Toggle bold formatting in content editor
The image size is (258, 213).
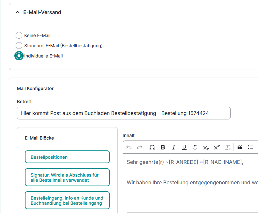163,147
